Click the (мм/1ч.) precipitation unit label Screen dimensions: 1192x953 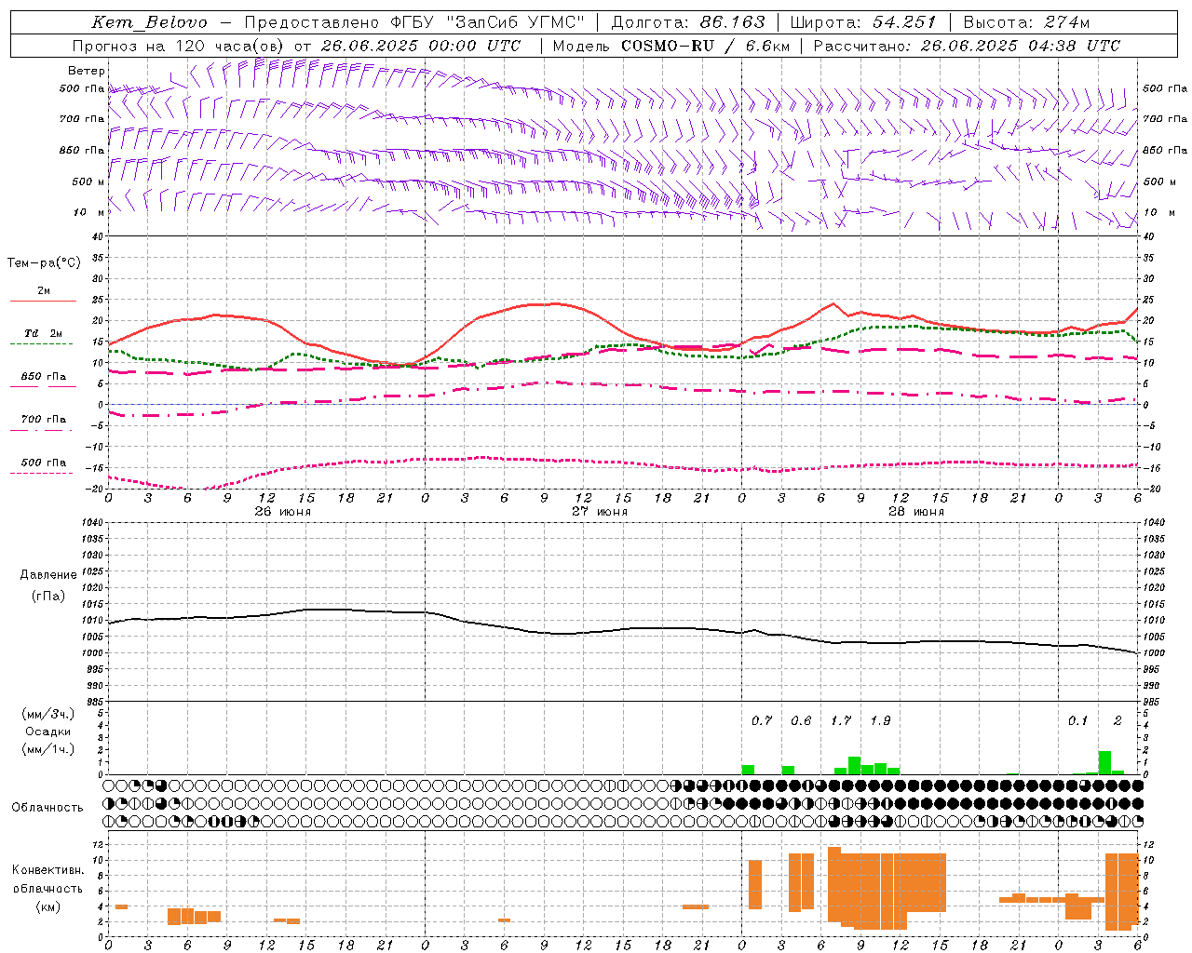tap(47, 749)
